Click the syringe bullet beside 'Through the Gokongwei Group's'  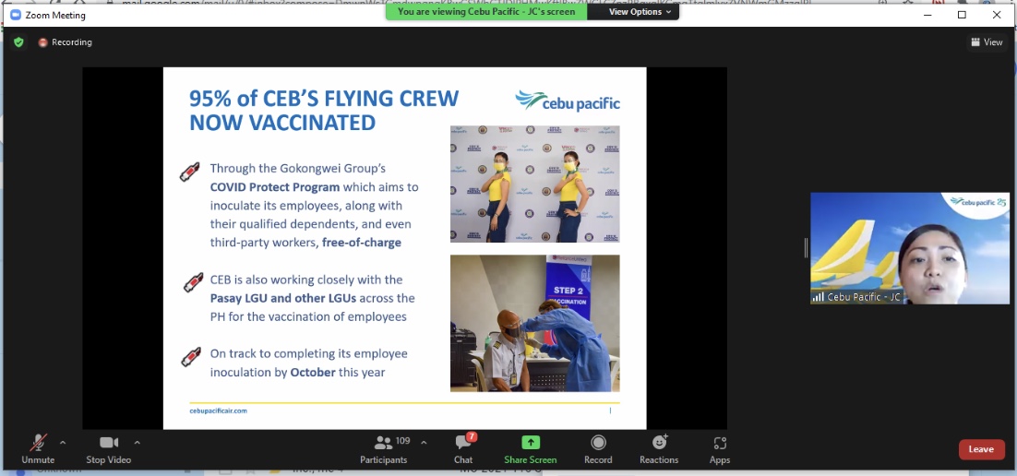pyautogui.click(x=189, y=172)
